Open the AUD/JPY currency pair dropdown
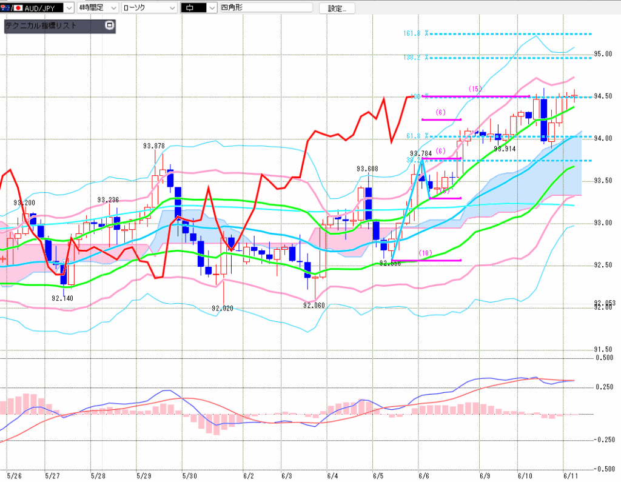621x482 pixels. 37,7
